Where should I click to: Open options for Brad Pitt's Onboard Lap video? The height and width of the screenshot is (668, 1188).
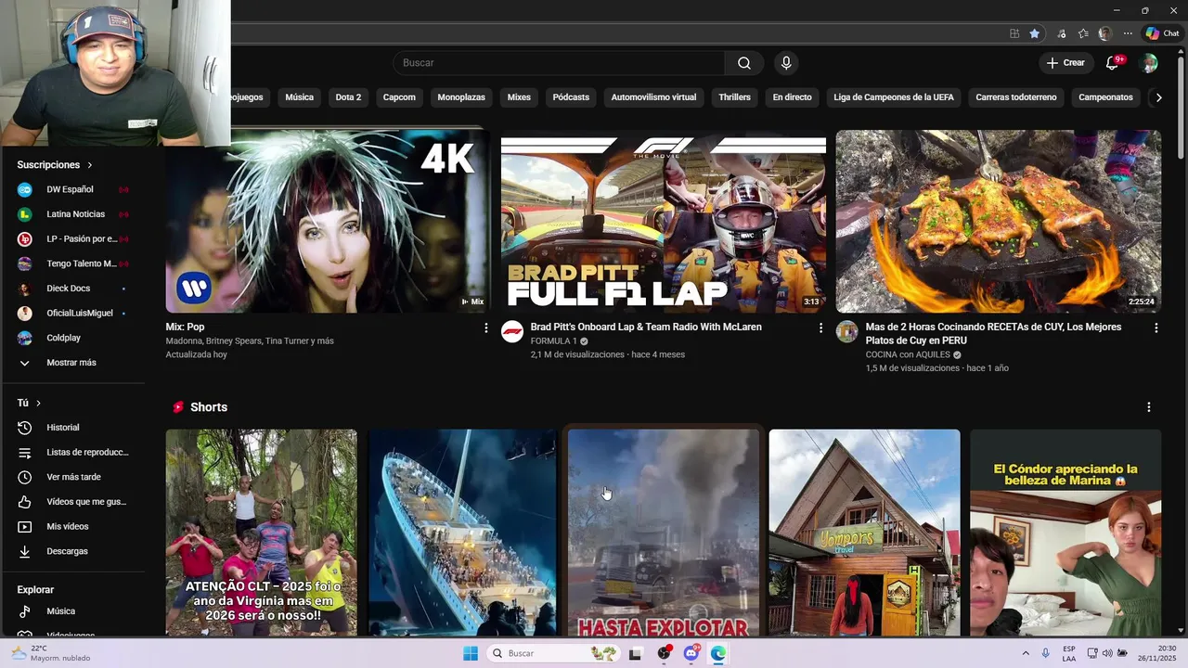pyautogui.click(x=820, y=328)
